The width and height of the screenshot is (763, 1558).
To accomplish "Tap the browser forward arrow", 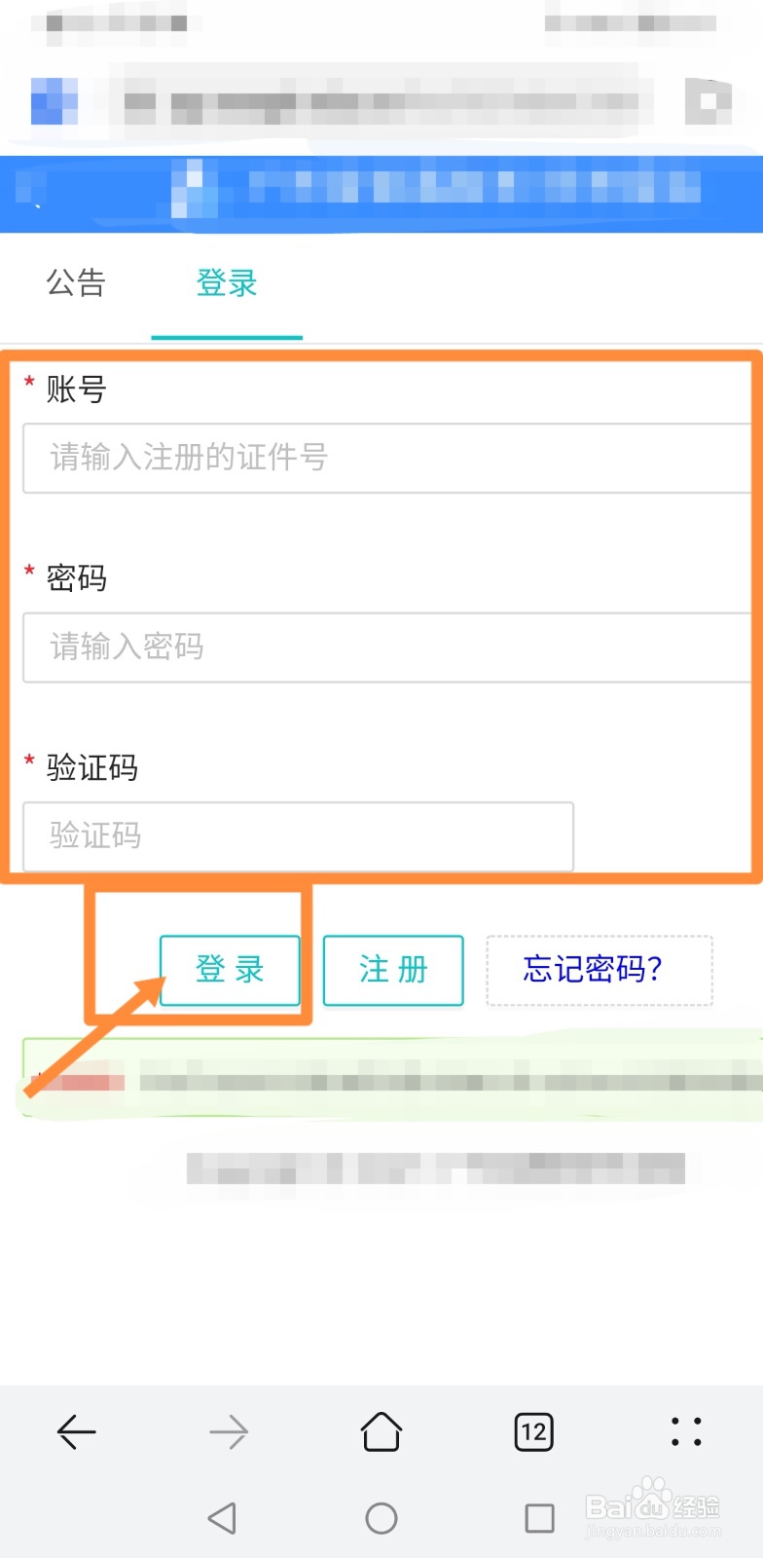I will [x=229, y=1432].
